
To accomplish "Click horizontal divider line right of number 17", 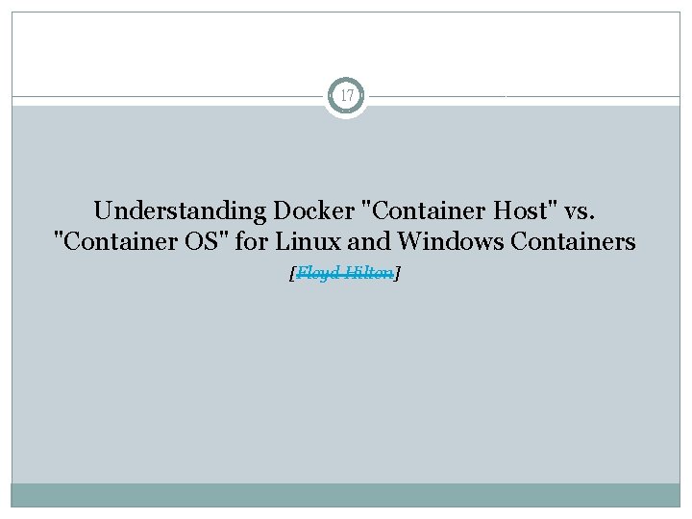I will 529,96.
